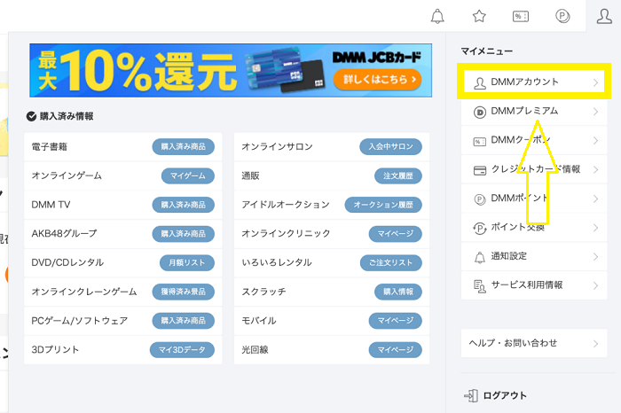
Task: Click the DMM TV row label
Action: [x=51, y=205]
